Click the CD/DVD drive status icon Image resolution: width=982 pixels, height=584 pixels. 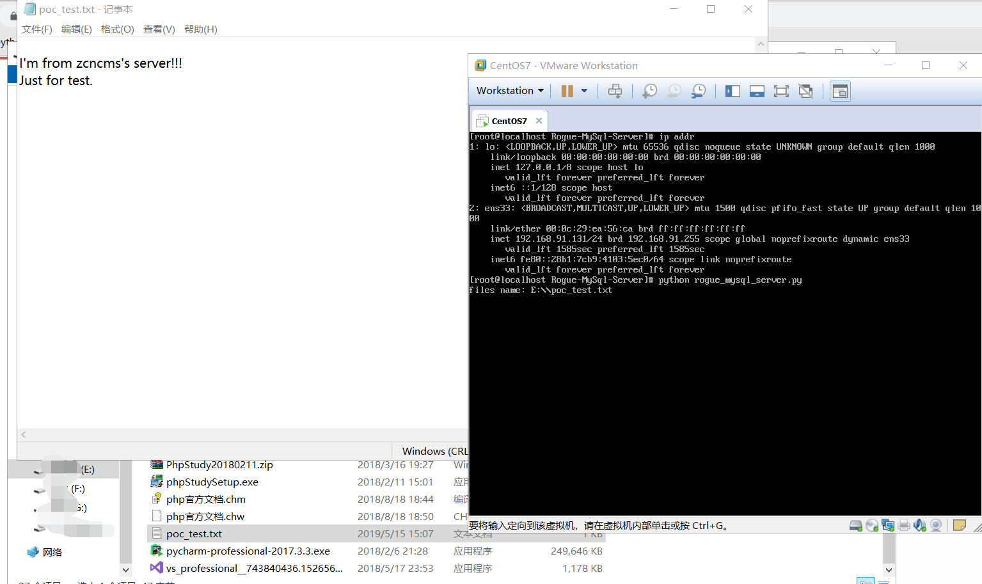(x=871, y=525)
